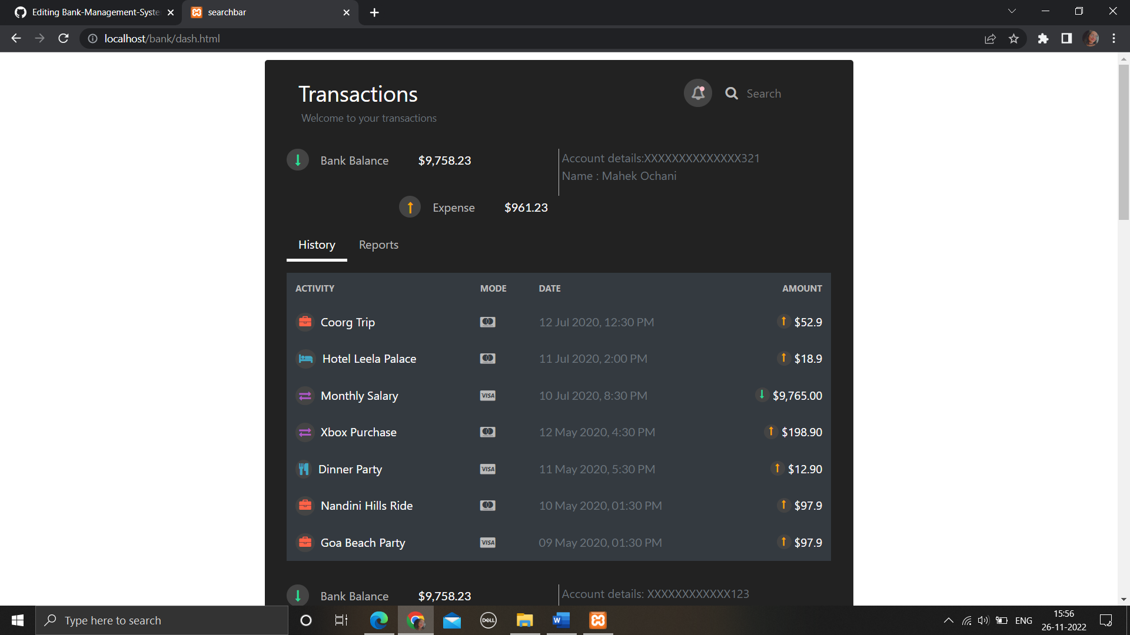Image resolution: width=1130 pixels, height=635 pixels.
Task: Select the Visa icon beside Goa Beach Party
Action: pos(487,542)
